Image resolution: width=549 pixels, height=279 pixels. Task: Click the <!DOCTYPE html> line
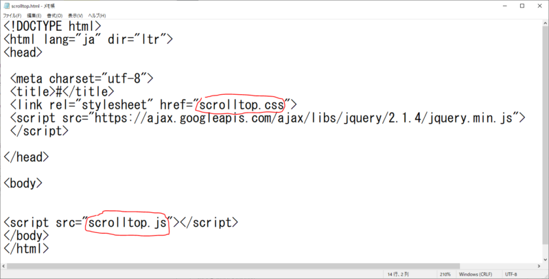click(x=53, y=26)
